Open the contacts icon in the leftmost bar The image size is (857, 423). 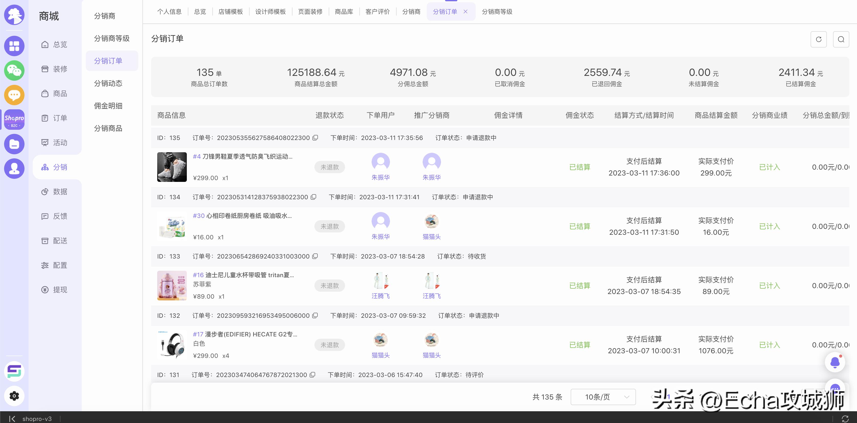coord(14,169)
